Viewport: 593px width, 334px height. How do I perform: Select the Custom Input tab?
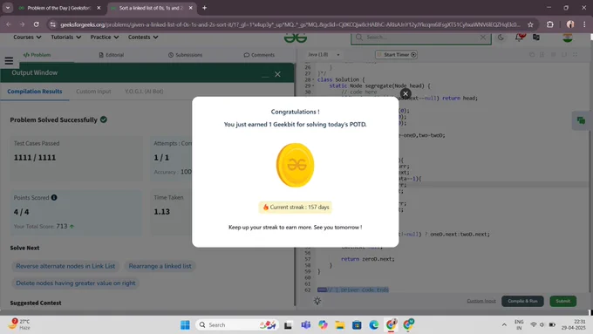tap(93, 92)
